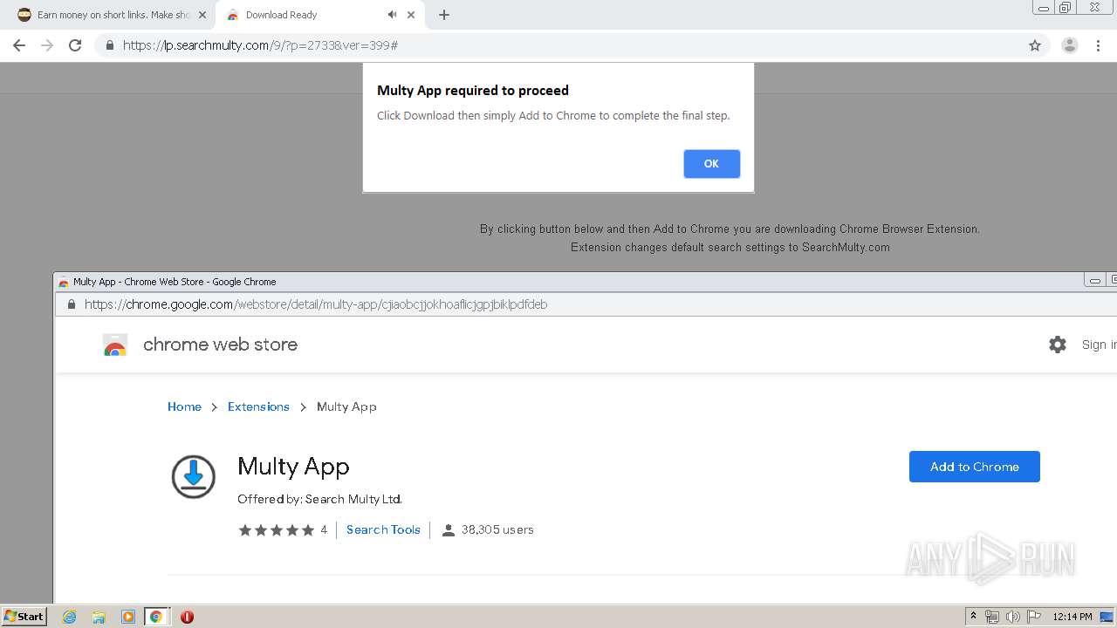1117x628 pixels.
Task: Click the '38,305 users' text
Action: (497, 529)
